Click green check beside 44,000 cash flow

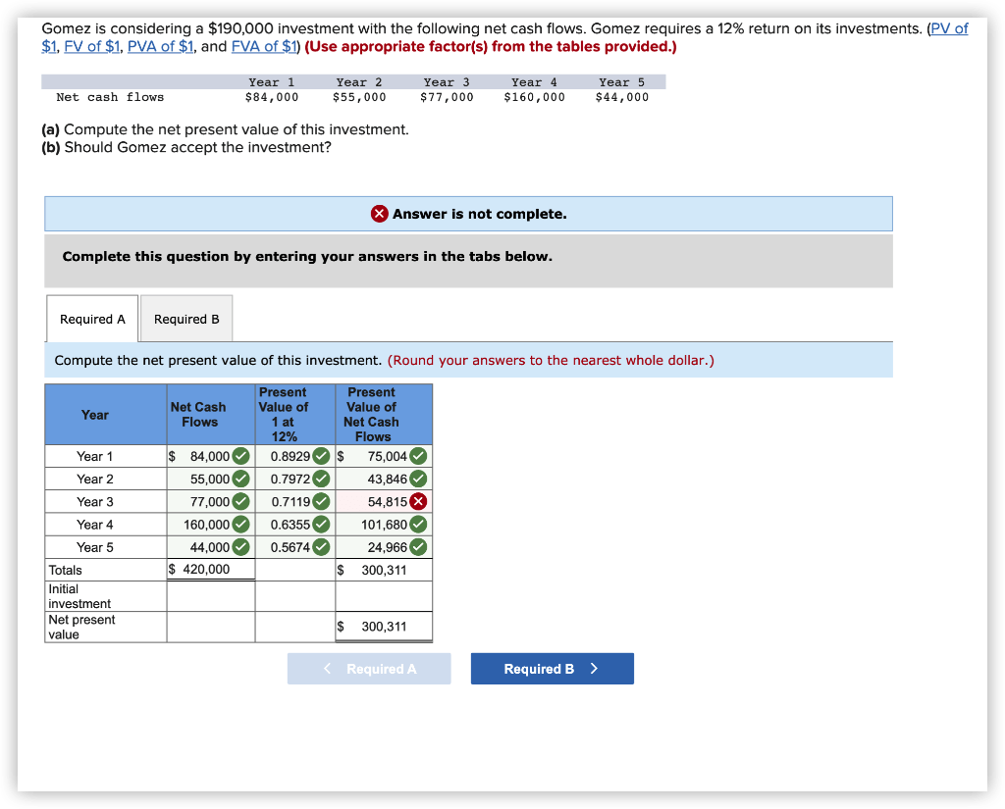[241, 547]
